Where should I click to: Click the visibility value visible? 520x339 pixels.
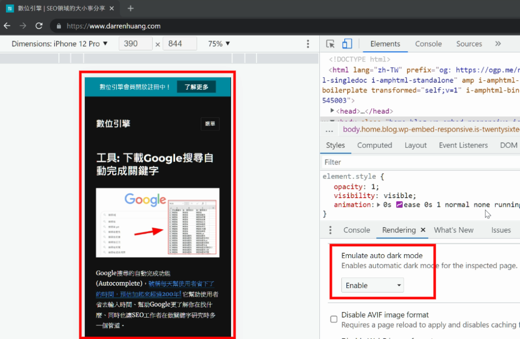pos(398,196)
